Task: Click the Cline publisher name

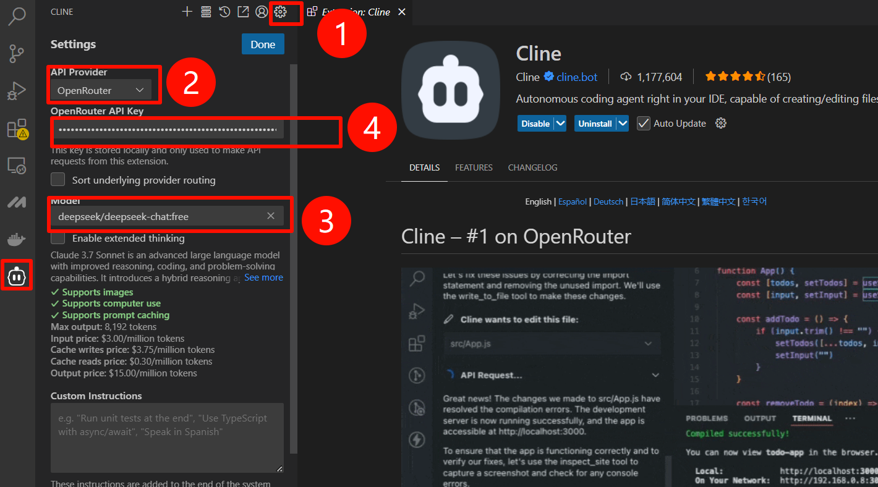Action: pos(527,77)
